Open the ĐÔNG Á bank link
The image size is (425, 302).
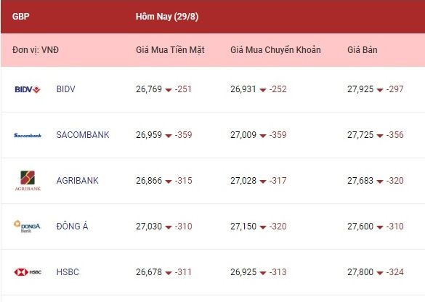(x=72, y=226)
